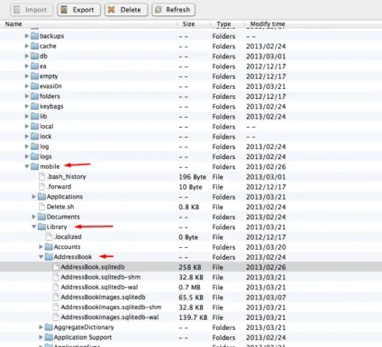Click the 0.7 MB size value
This screenshot has width=382, height=347.
click(x=189, y=288)
